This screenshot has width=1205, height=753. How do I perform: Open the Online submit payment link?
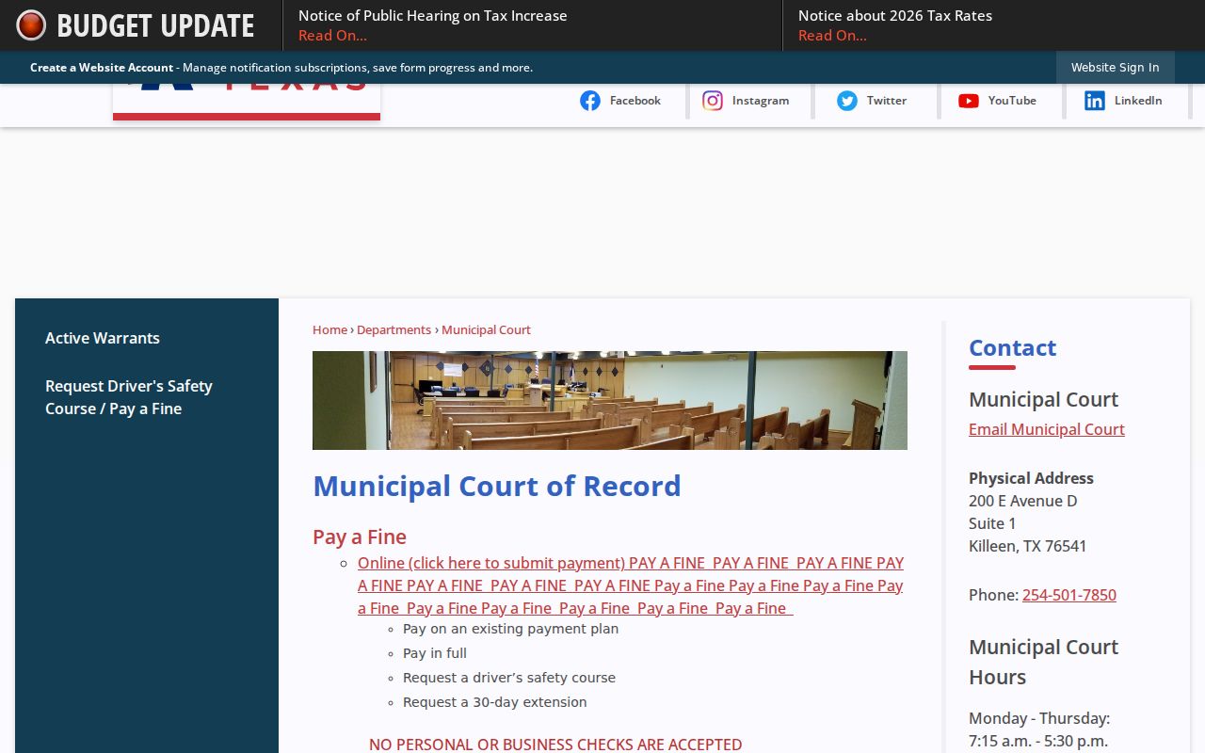click(x=631, y=585)
